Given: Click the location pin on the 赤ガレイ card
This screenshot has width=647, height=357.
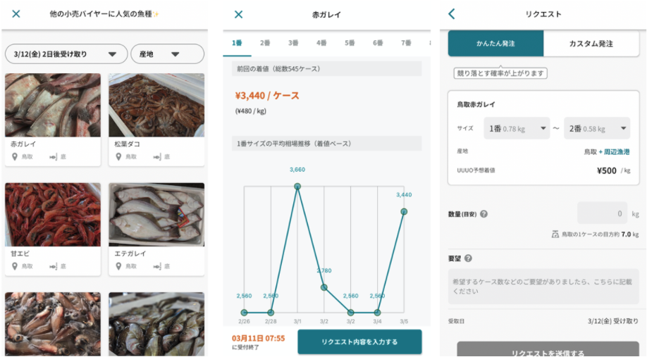Looking at the screenshot, I should tap(15, 156).
